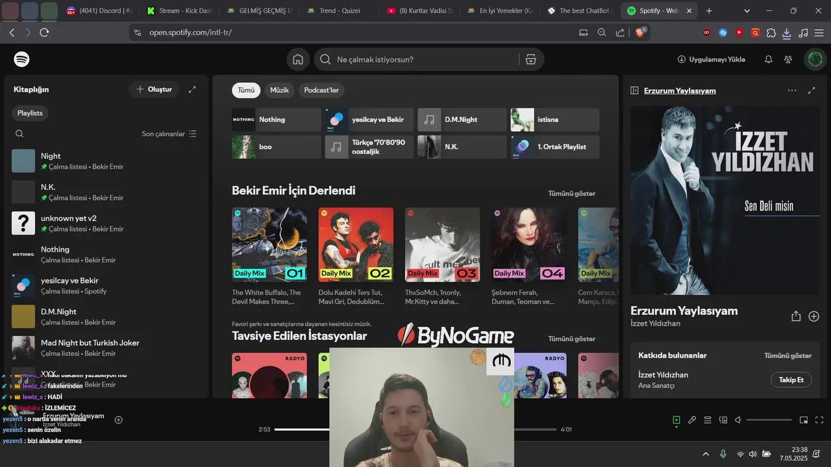Select the Tümü filter
The height and width of the screenshot is (467, 831).
[246, 90]
